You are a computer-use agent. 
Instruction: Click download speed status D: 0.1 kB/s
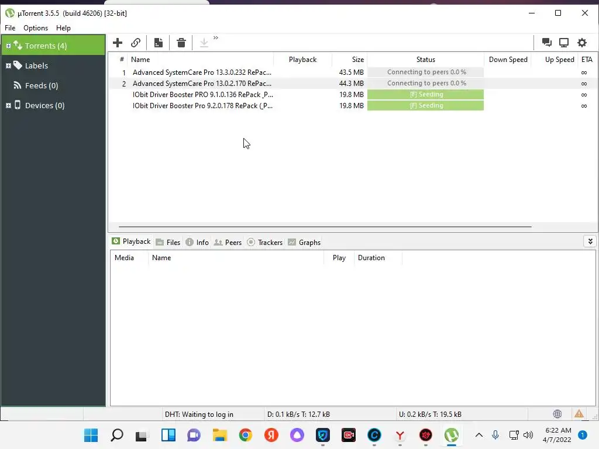coord(298,415)
